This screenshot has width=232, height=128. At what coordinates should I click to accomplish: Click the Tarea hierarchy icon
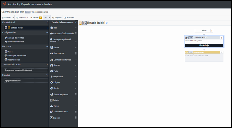52,106
